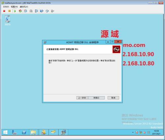This screenshot has width=165, height=140.
Task: Click the Revert to Snapshot toolbar icon
Action: (31, 11)
